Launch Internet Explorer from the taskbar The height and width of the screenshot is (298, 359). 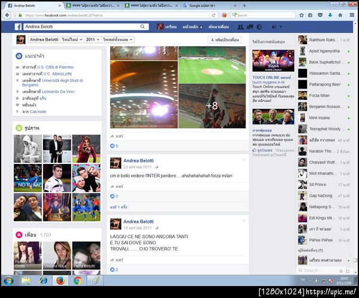(x=43, y=281)
